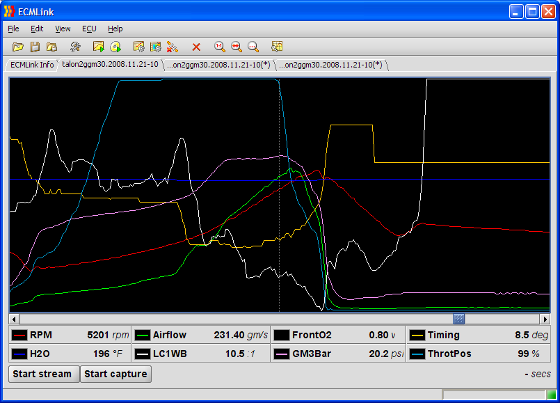Screen dimensions: 560x403
Task: Click the open folder toolbar icon
Action: point(18,47)
